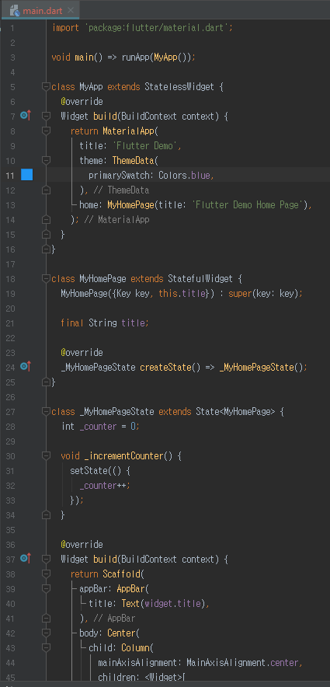Click appBar: AppBar on line 39

point(112,588)
